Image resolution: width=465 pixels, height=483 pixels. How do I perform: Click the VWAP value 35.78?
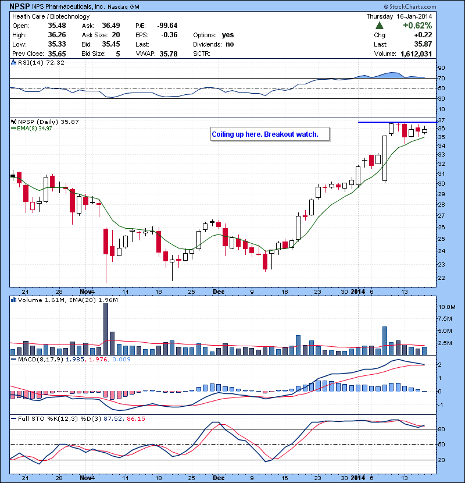coord(169,54)
